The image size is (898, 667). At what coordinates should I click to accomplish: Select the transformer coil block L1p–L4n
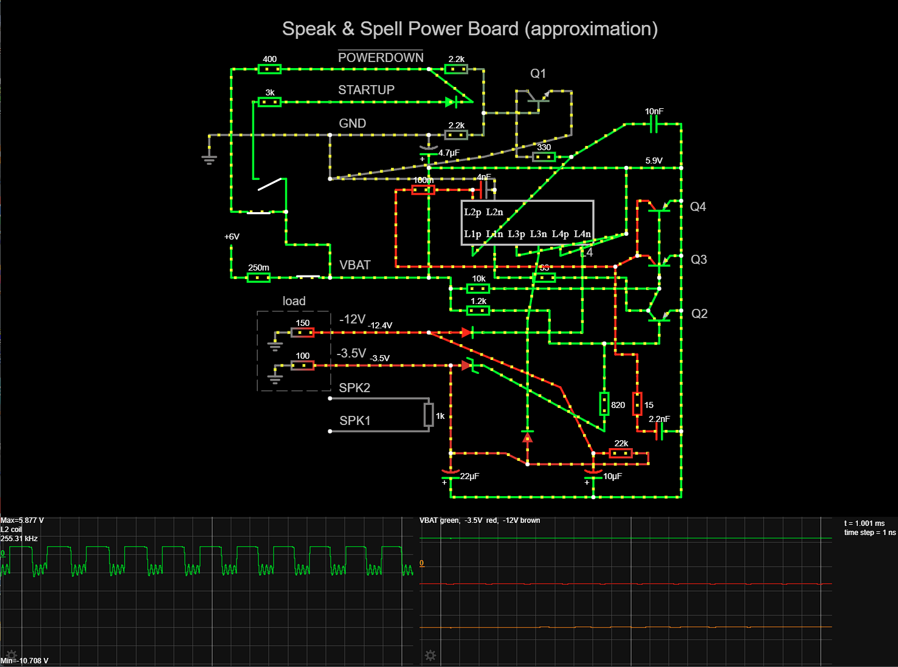[x=527, y=223]
